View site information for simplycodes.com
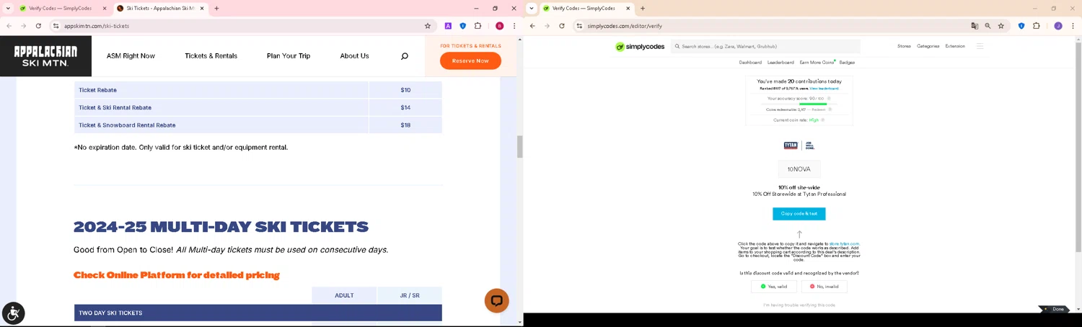 579,26
